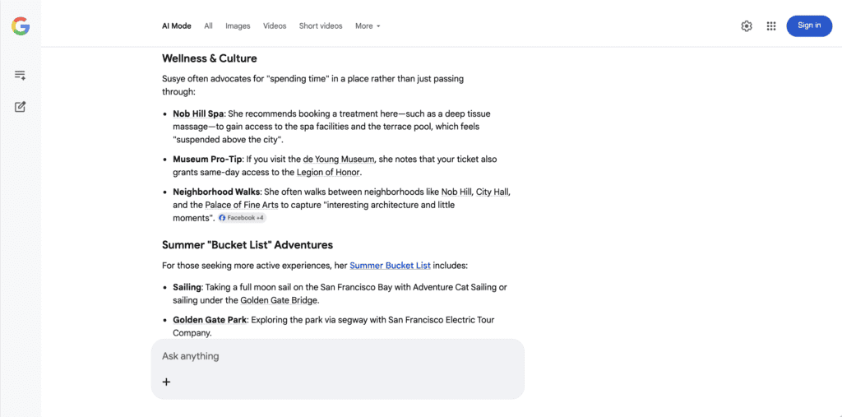Open the settings gear

pyautogui.click(x=747, y=25)
